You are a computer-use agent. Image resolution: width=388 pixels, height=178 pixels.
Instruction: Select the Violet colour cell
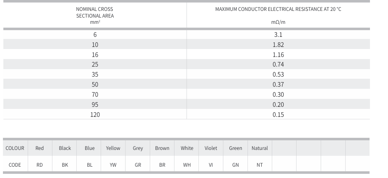211,148
